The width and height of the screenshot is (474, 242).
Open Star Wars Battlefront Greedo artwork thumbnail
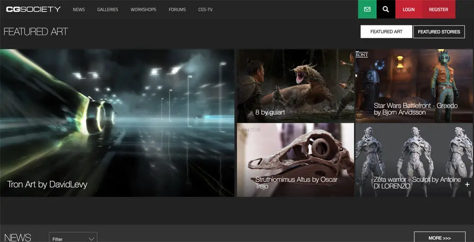[414, 86]
